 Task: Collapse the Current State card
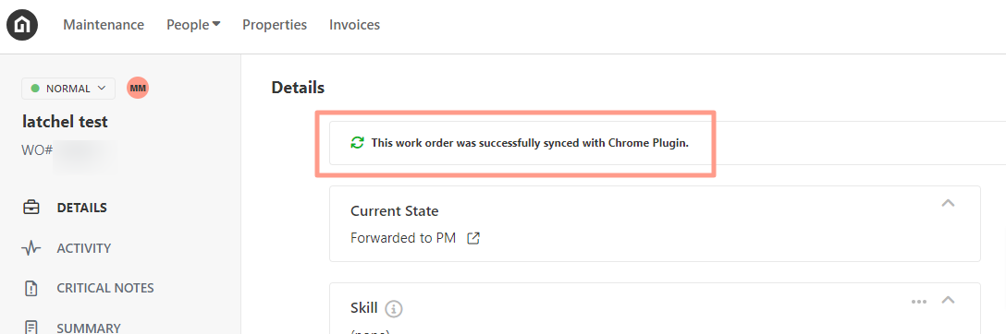point(948,204)
